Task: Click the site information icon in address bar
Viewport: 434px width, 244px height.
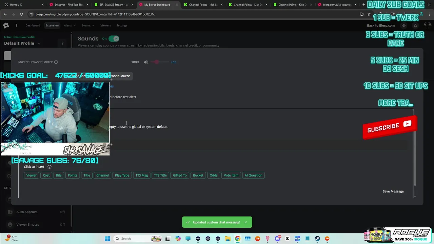Action: click(x=31, y=14)
